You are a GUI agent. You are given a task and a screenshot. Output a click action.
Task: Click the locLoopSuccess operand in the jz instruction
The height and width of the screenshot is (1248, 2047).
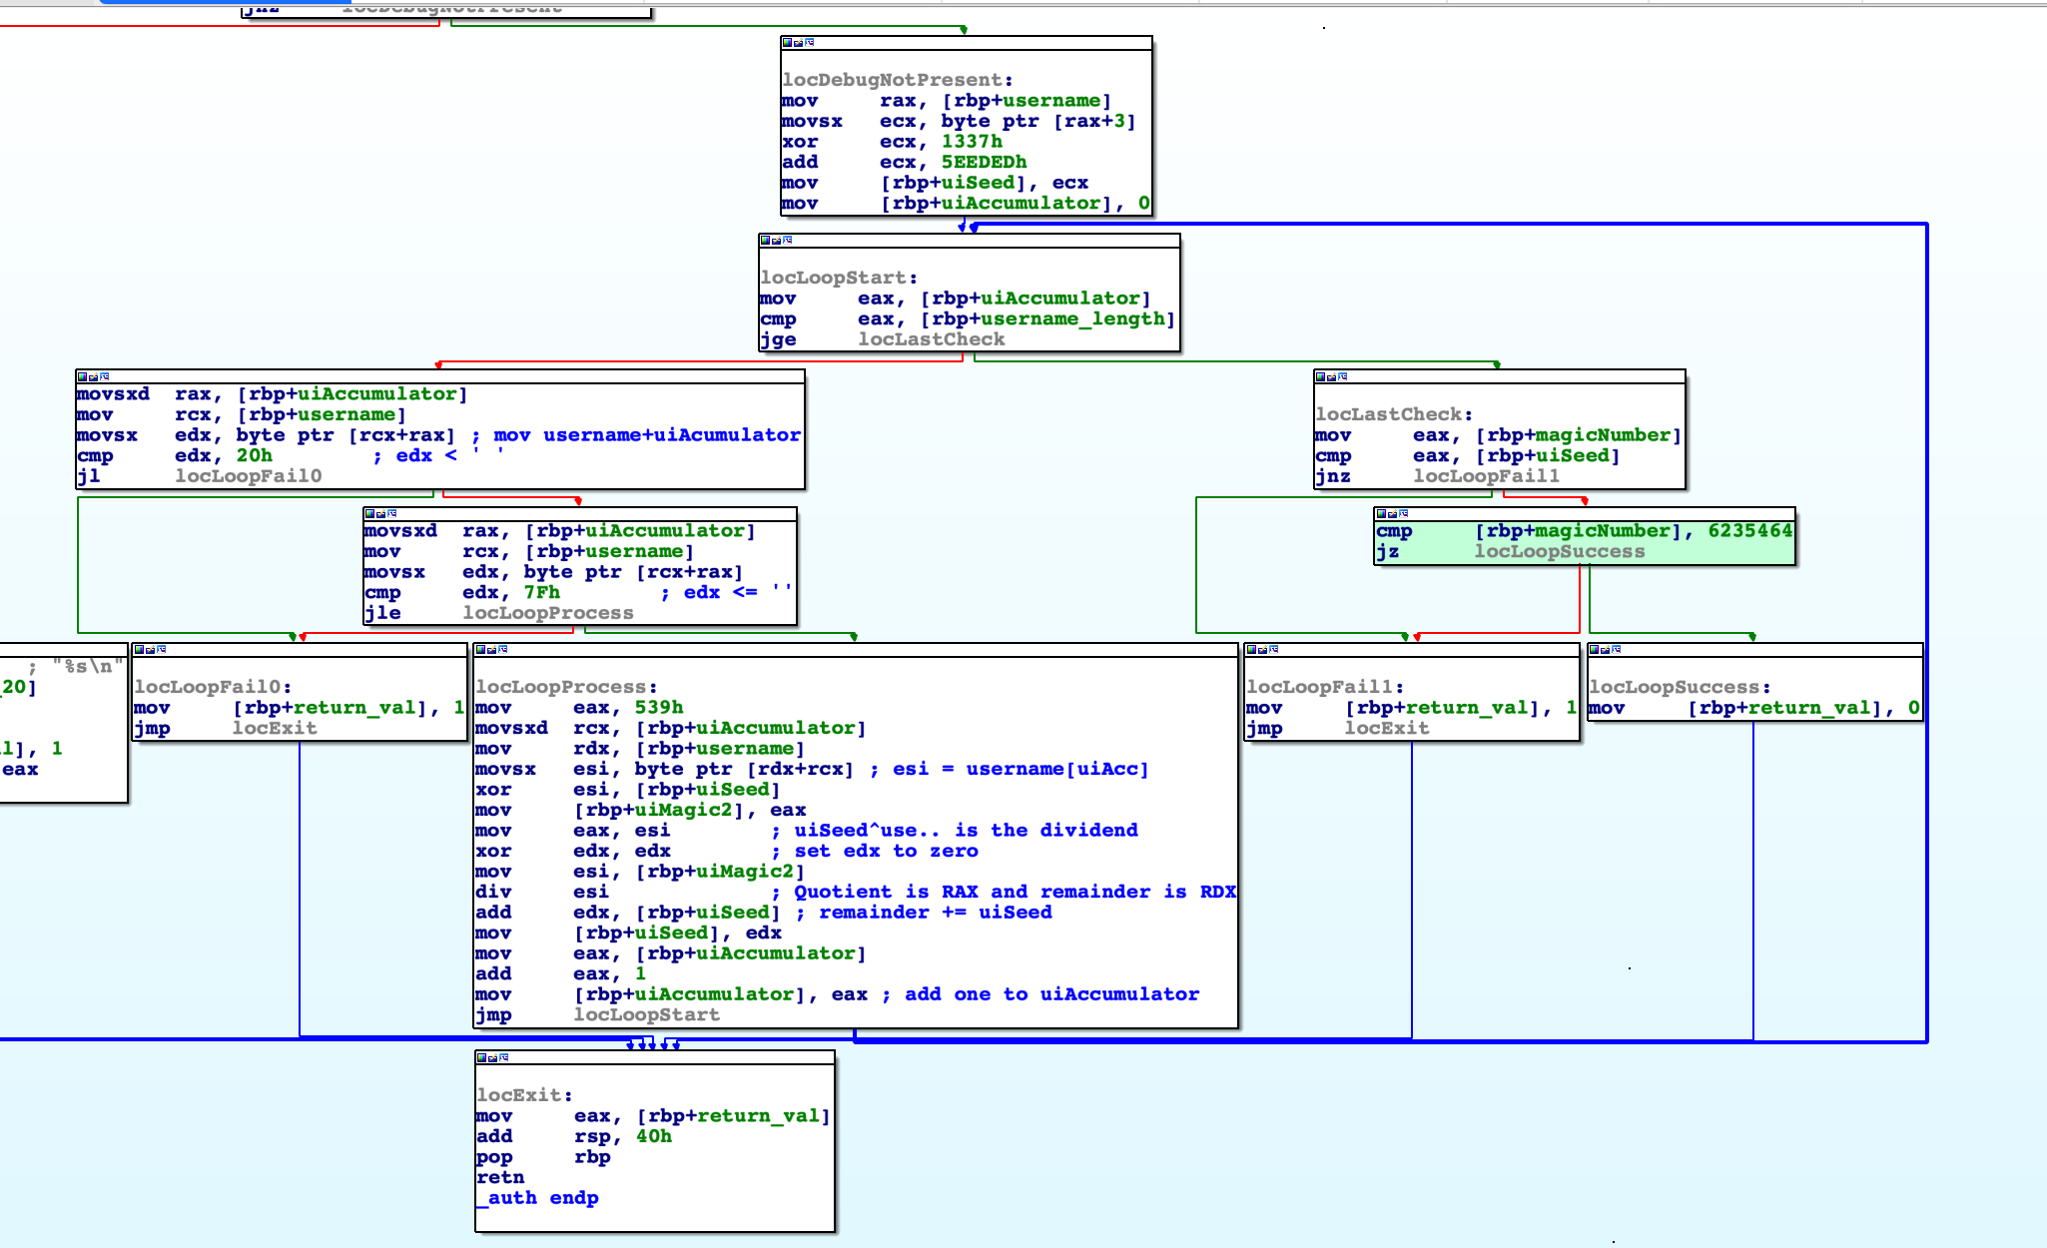tap(1559, 552)
